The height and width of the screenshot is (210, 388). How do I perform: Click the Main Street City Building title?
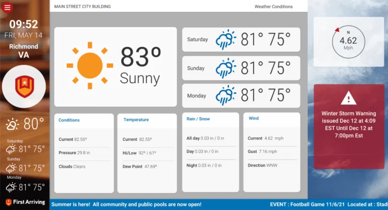click(82, 7)
